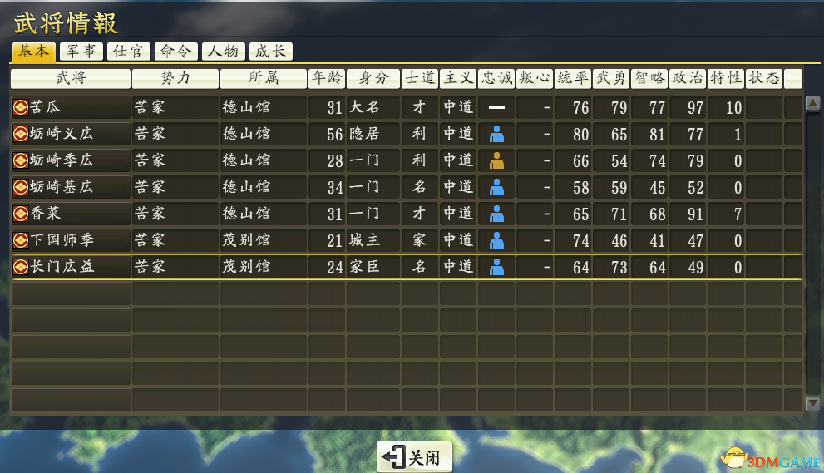Open the 仕官 tab
The image size is (824, 473).
128,52
